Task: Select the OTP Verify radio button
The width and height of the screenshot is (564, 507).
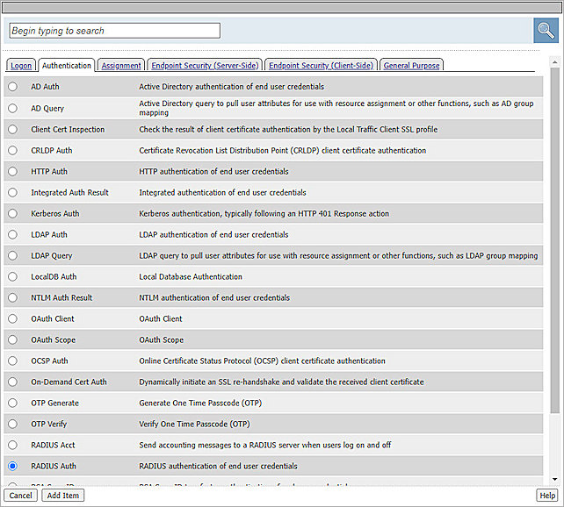Action: pos(12,424)
